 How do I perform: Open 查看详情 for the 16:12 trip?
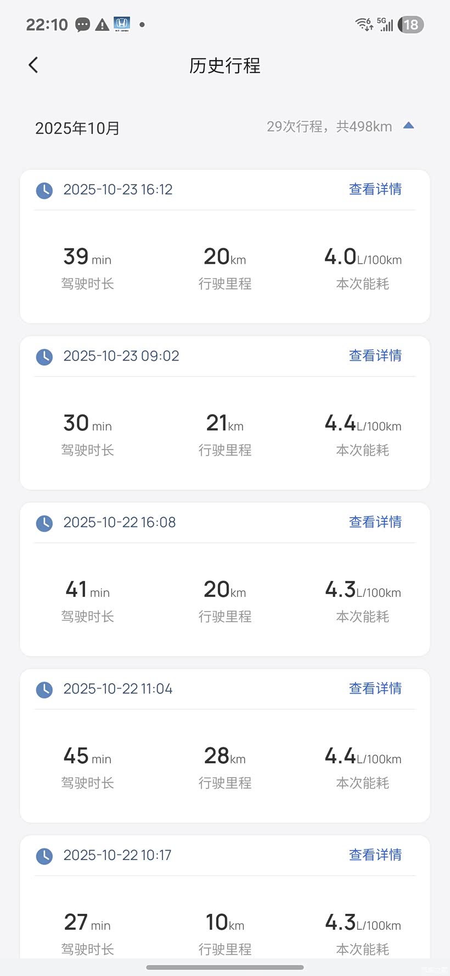pos(375,190)
